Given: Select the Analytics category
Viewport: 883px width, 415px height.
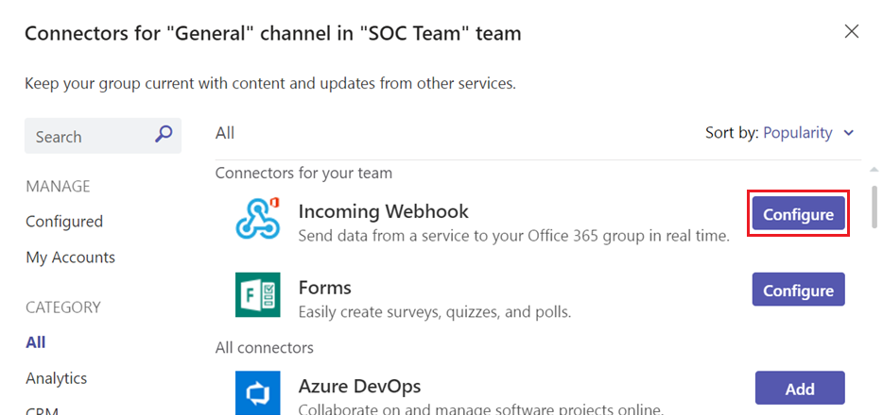Looking at the screenshot, I should pyautogui.click(x=57, y=378).
